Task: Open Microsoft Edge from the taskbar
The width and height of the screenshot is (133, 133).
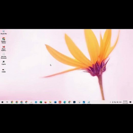Action: pyautogui.click(x=65, y=102)
